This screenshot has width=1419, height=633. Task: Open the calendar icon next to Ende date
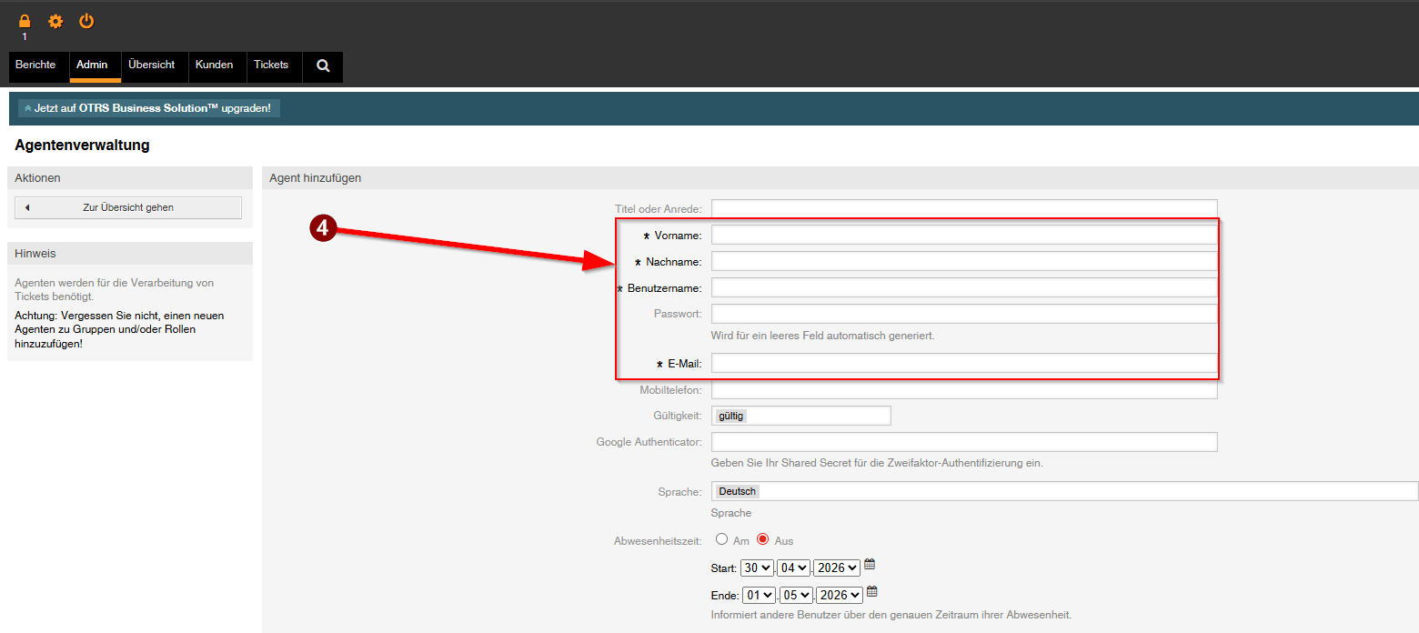872,592
